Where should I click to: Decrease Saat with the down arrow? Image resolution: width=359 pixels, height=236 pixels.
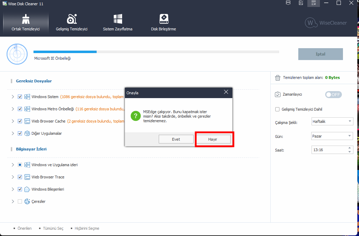click(x=350, y=152)
